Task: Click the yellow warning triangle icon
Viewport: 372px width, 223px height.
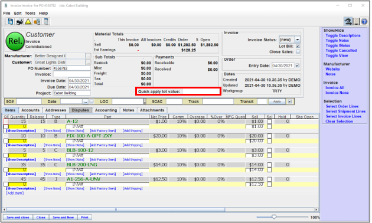Action: [x=28, y=22]
